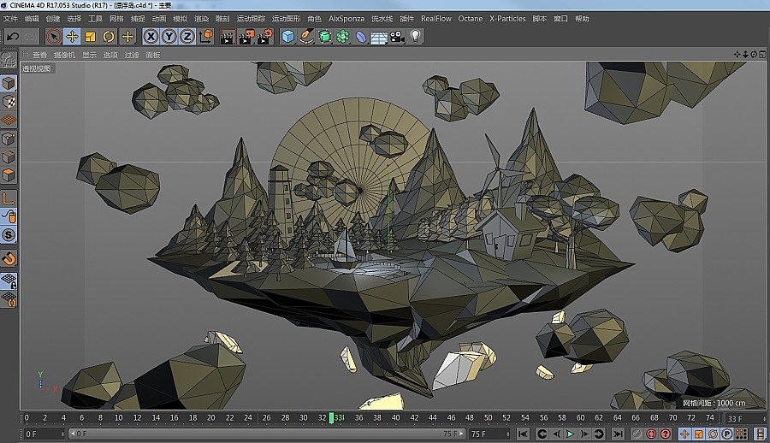Toggle the coordinate system cube icon
Viewport: 770px width, 443px height.
tap(205, 36)
